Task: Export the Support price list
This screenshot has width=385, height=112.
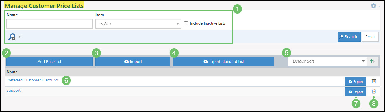Action: (x=355, y=92)
